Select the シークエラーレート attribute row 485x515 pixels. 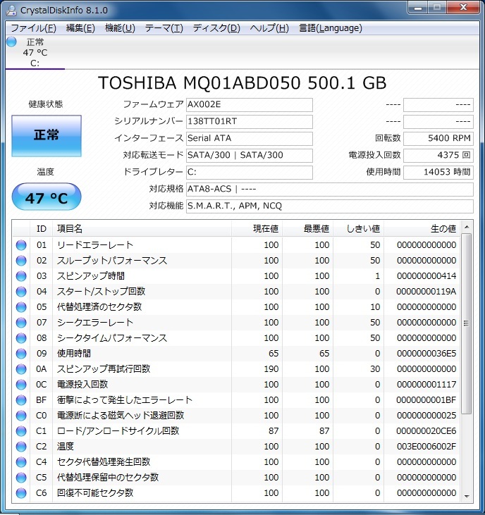tap(236, 323)
